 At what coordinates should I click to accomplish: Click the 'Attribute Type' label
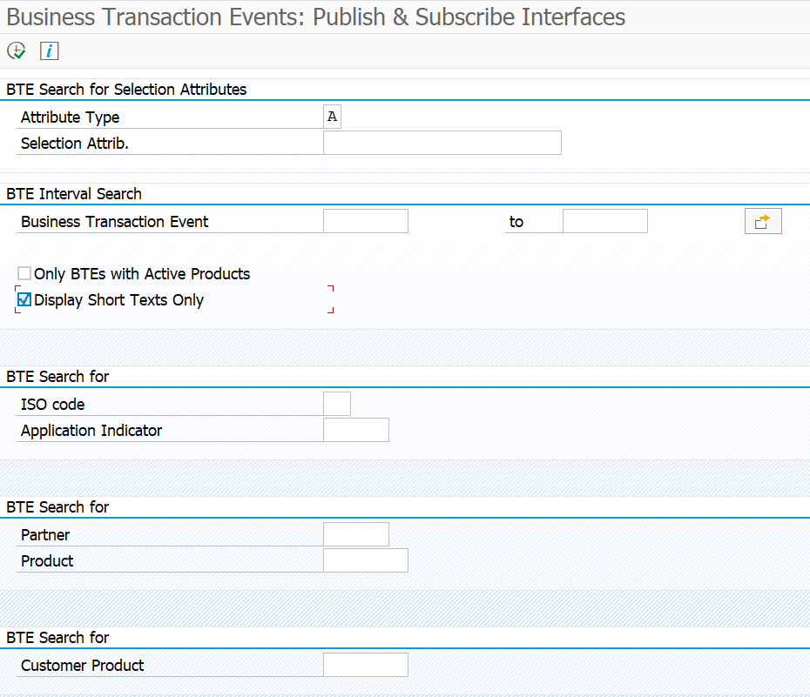tap(71, 117)
